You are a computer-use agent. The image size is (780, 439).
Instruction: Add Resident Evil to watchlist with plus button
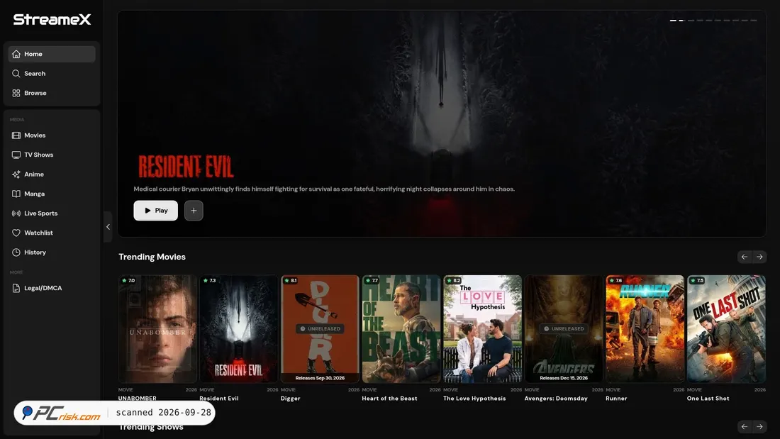pyautogui.click(x=194, y=211)
